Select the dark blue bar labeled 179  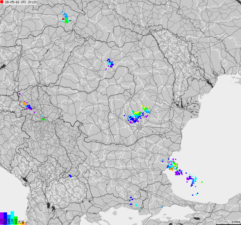point(5,219)
